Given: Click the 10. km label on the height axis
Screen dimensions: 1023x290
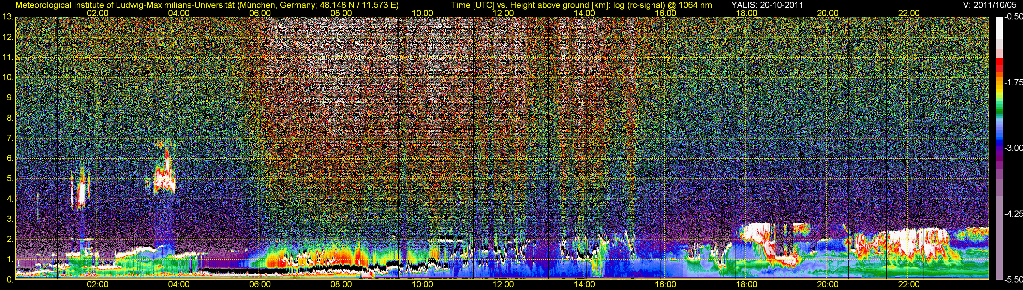Looking at the screenshot, I should 8,77.
